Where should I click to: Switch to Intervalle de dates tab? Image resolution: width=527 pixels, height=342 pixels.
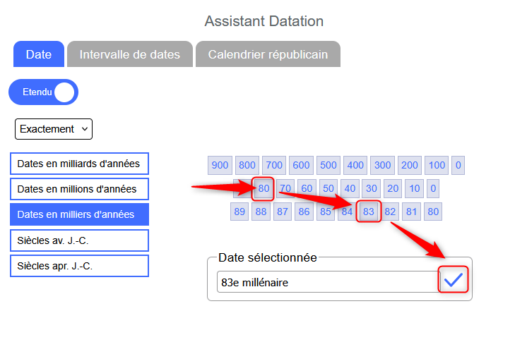130,54
